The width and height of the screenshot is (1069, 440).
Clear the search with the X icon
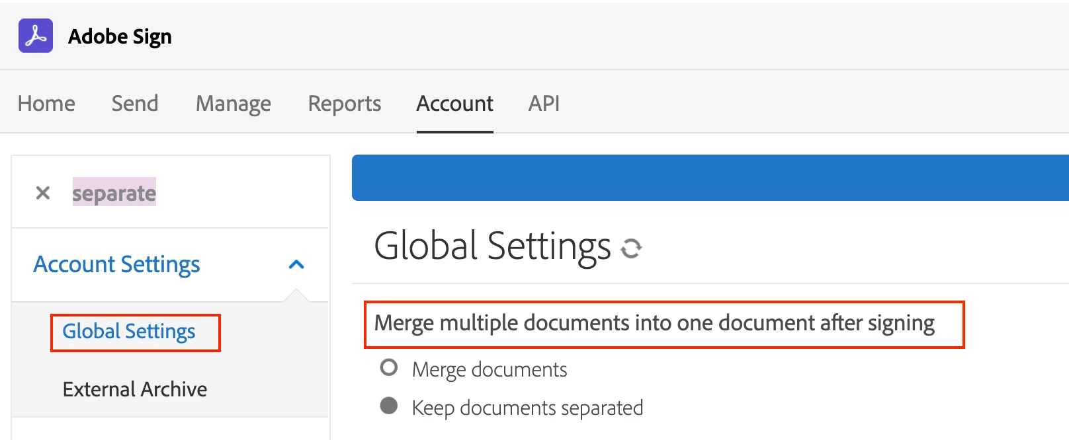pyautogui.click(x=43, y=193)
